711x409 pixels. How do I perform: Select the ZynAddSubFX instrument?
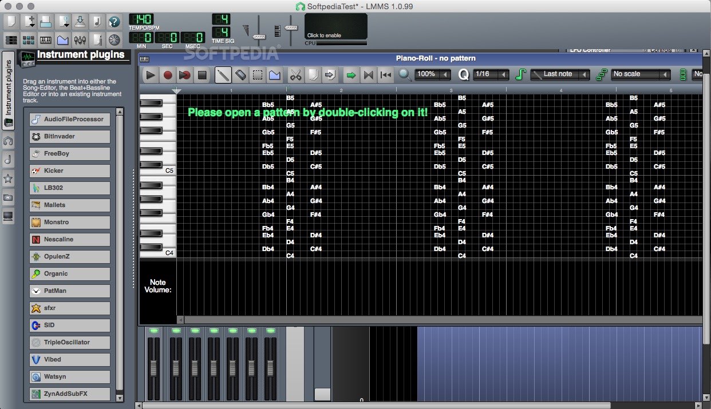click(70, 394)
